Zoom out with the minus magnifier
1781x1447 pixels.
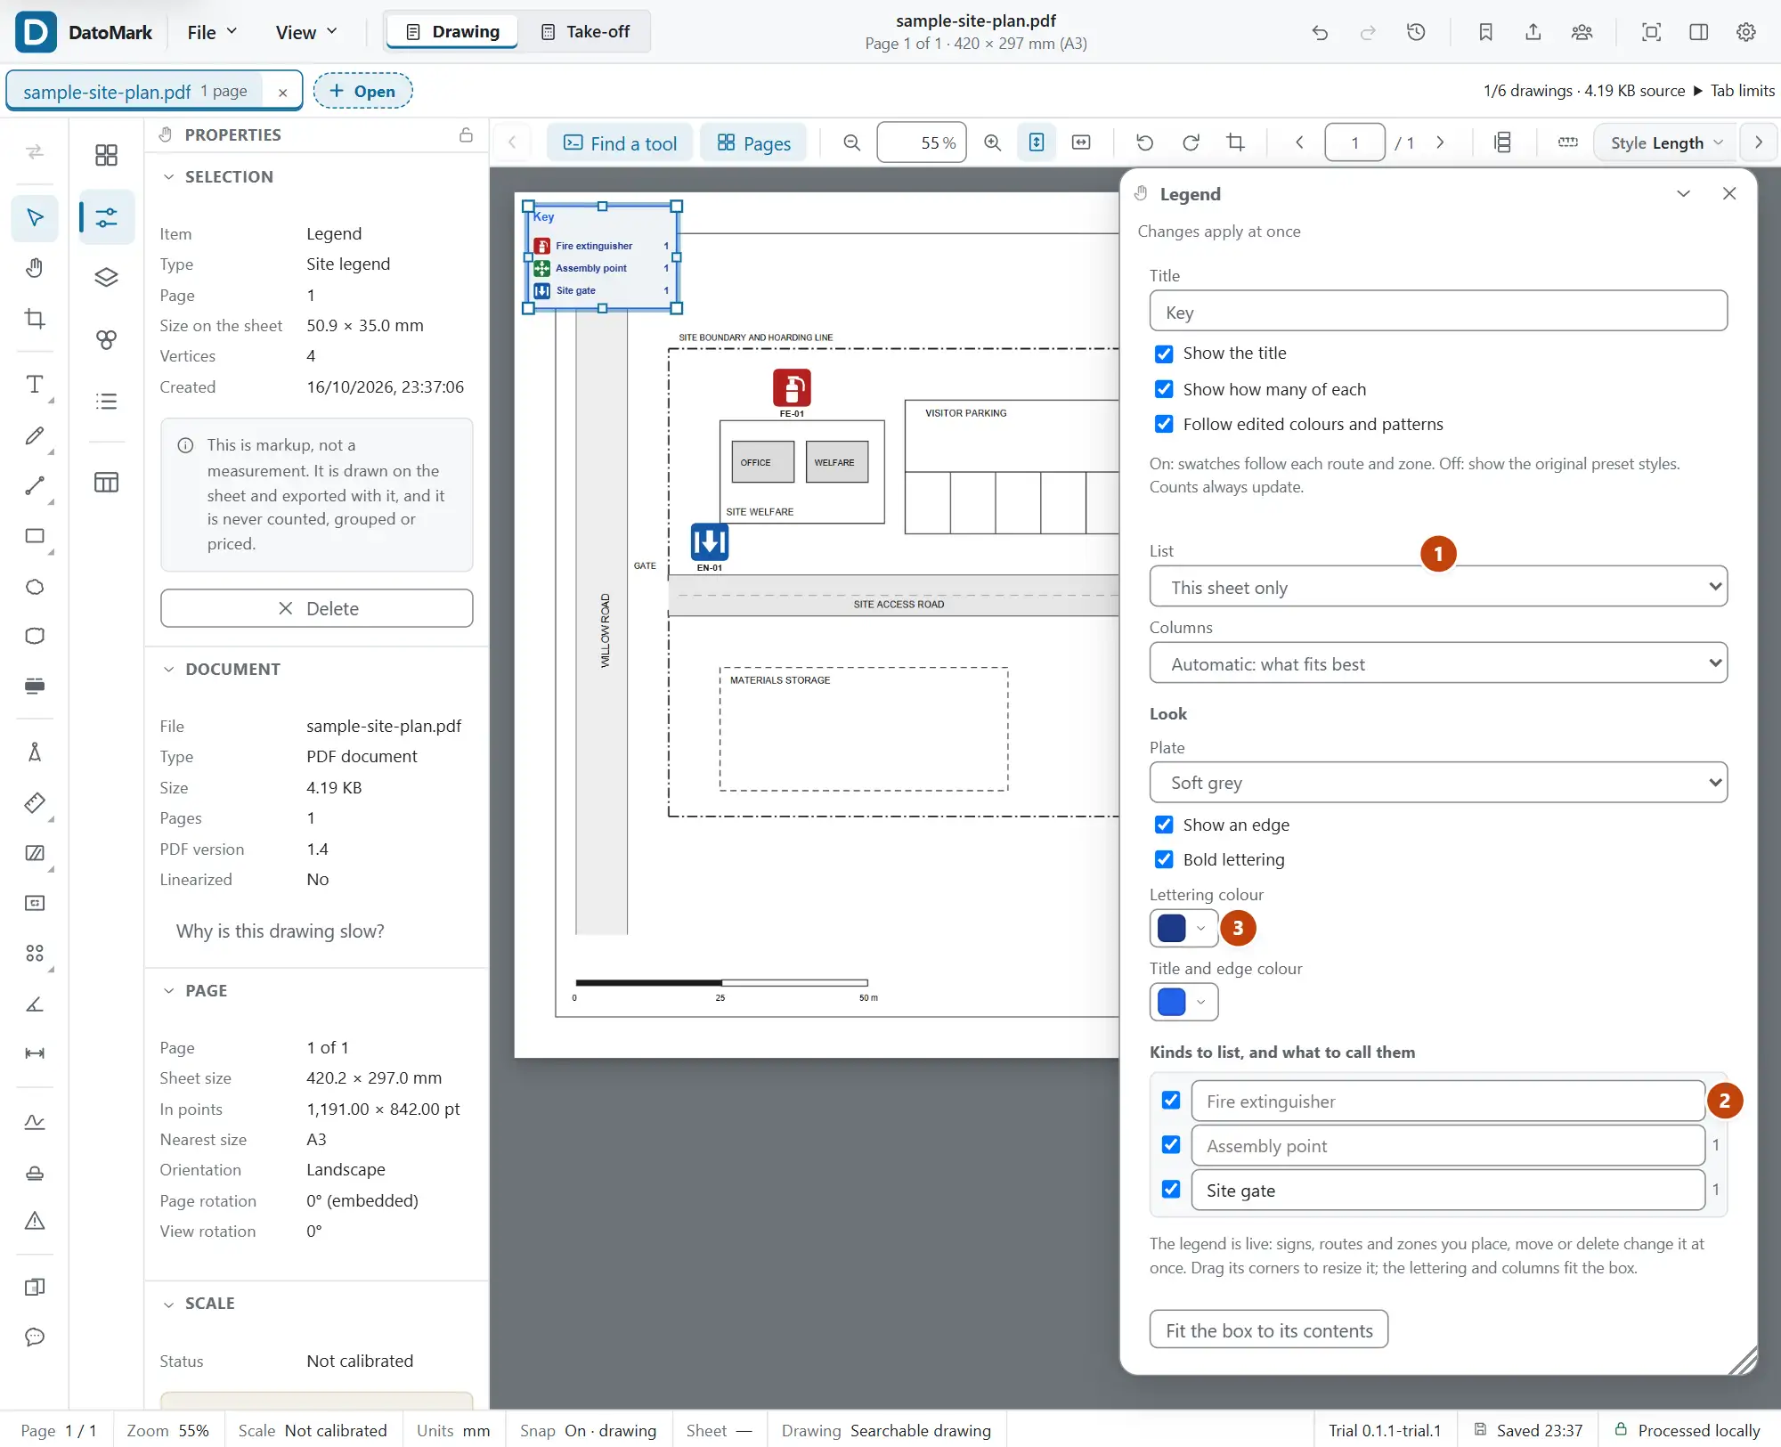pos(852,142)
